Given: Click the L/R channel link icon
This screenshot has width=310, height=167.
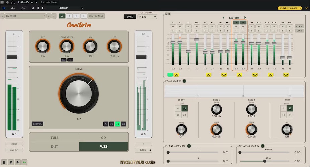Looking at the screenshot, I should (x=176, y=75).
